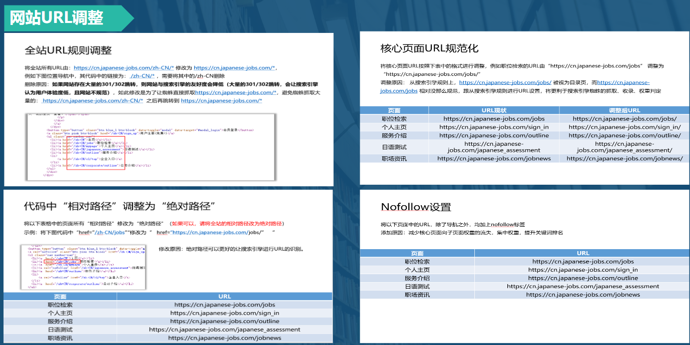Click the 调整后URL cell ending in /jobnews/
This screenshot has width=690, height=345.
(x=624, y=159)
